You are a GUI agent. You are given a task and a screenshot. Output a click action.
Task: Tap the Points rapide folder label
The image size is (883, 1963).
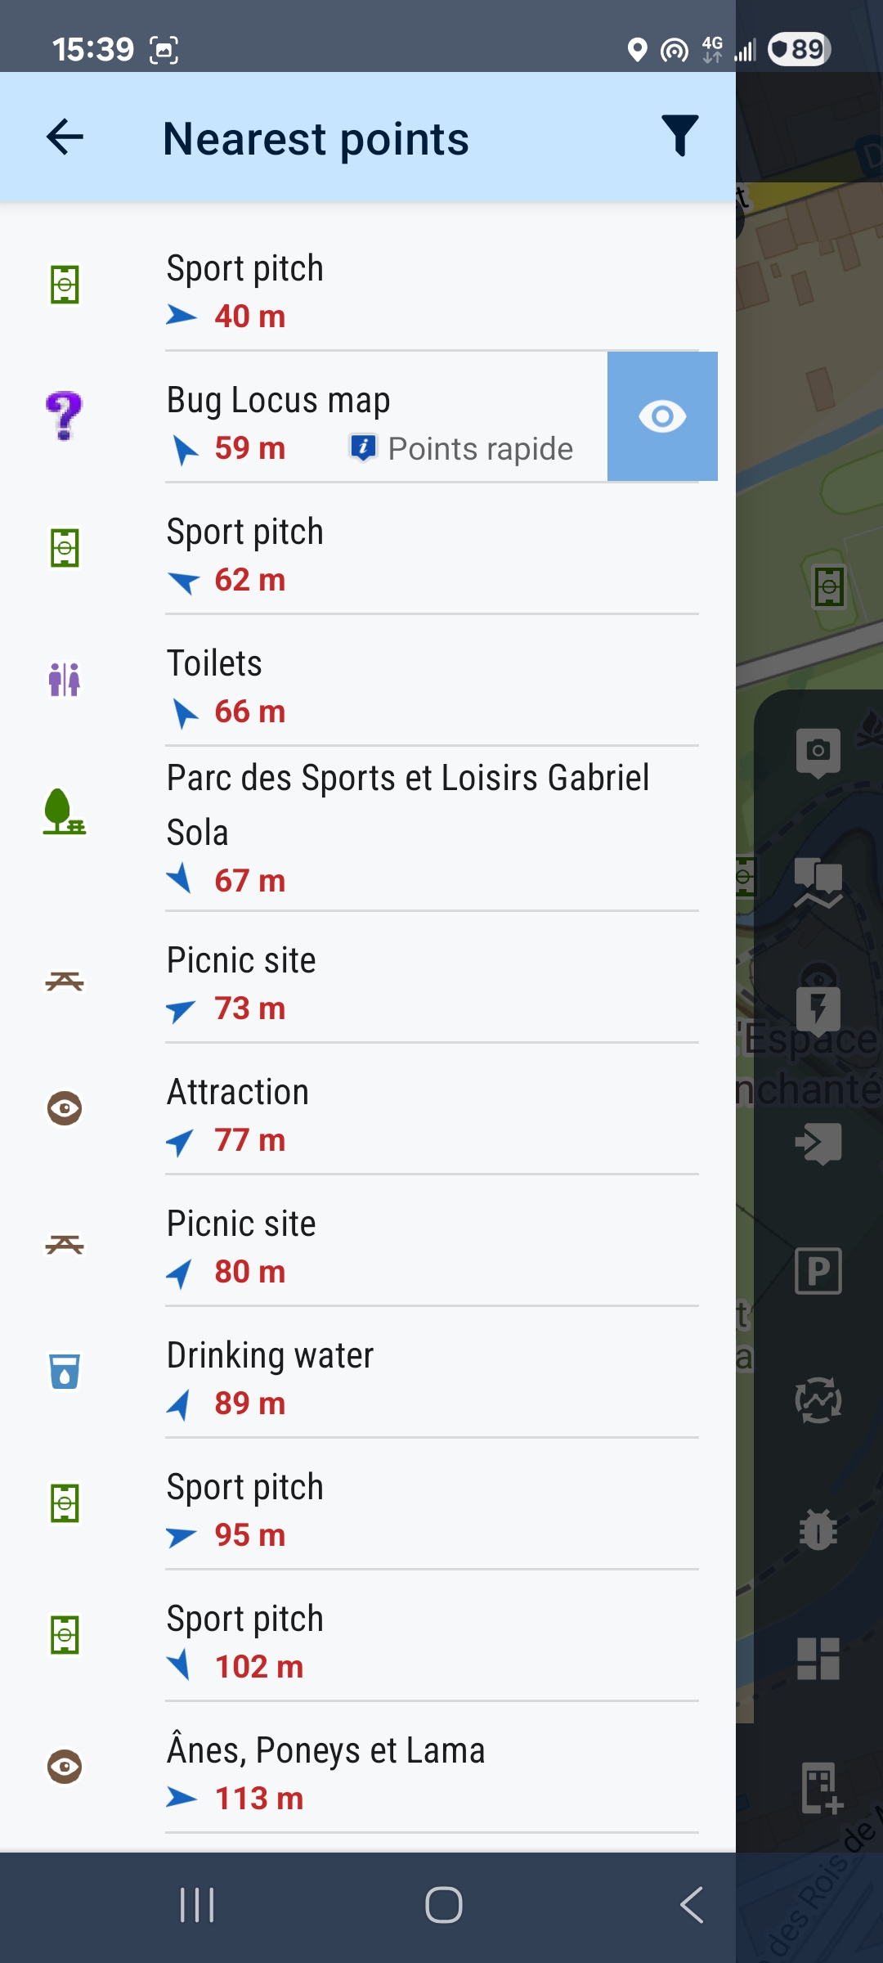pyautogui.click(x=480, y=449)
